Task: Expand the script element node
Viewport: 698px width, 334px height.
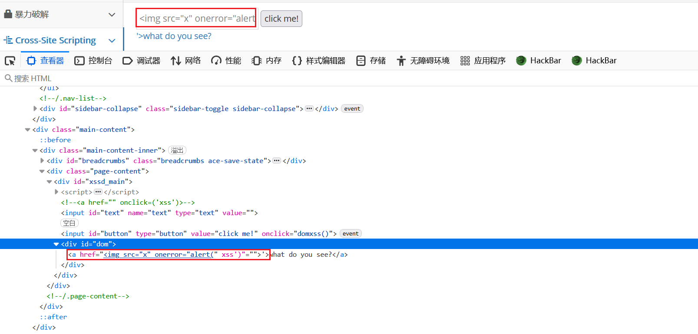Action: click(56, 192)
